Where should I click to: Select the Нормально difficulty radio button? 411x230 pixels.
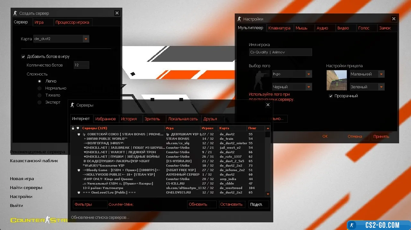tap(39, 88)
